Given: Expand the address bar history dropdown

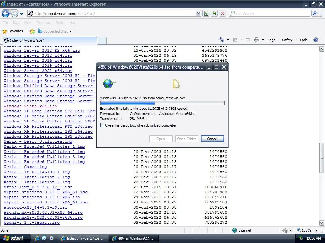Looking at the screenshot, I should point(198,14).
